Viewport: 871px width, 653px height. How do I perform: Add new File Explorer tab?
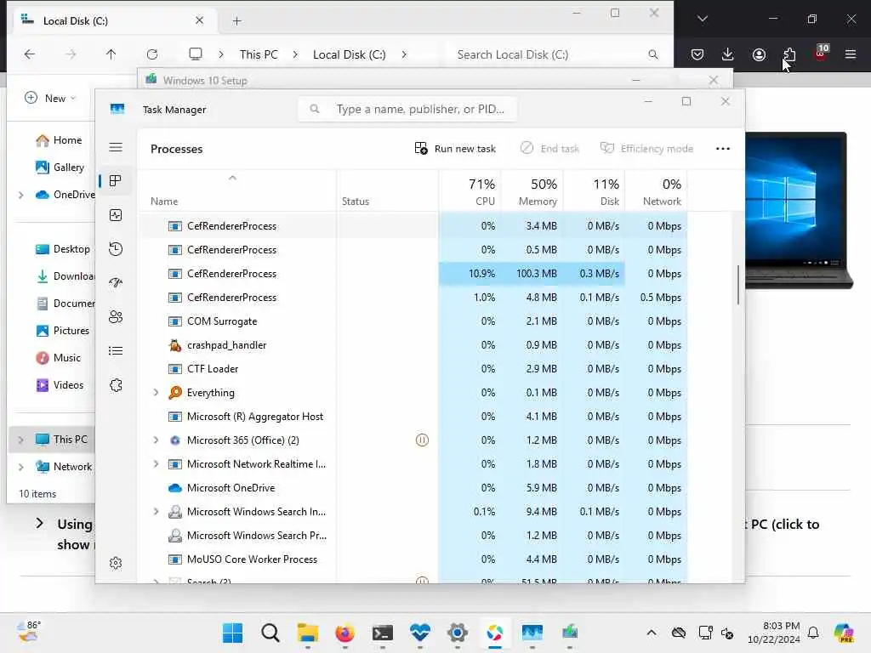pos(237,21)
